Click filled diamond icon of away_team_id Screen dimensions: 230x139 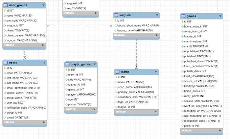(x=182, y=31)
